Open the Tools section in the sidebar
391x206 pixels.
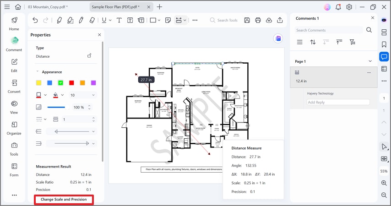click(14, 149)
